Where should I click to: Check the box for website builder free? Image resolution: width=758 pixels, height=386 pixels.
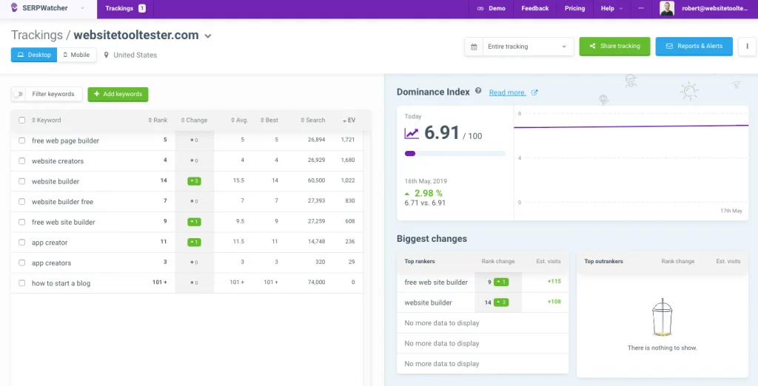(x=22, y=202)
